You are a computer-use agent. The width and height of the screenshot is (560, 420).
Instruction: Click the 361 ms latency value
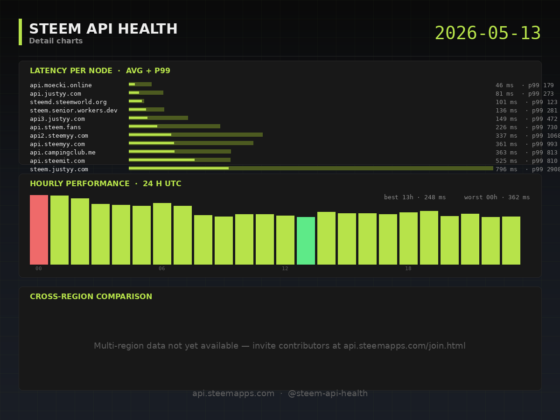(x=506, y=144)
